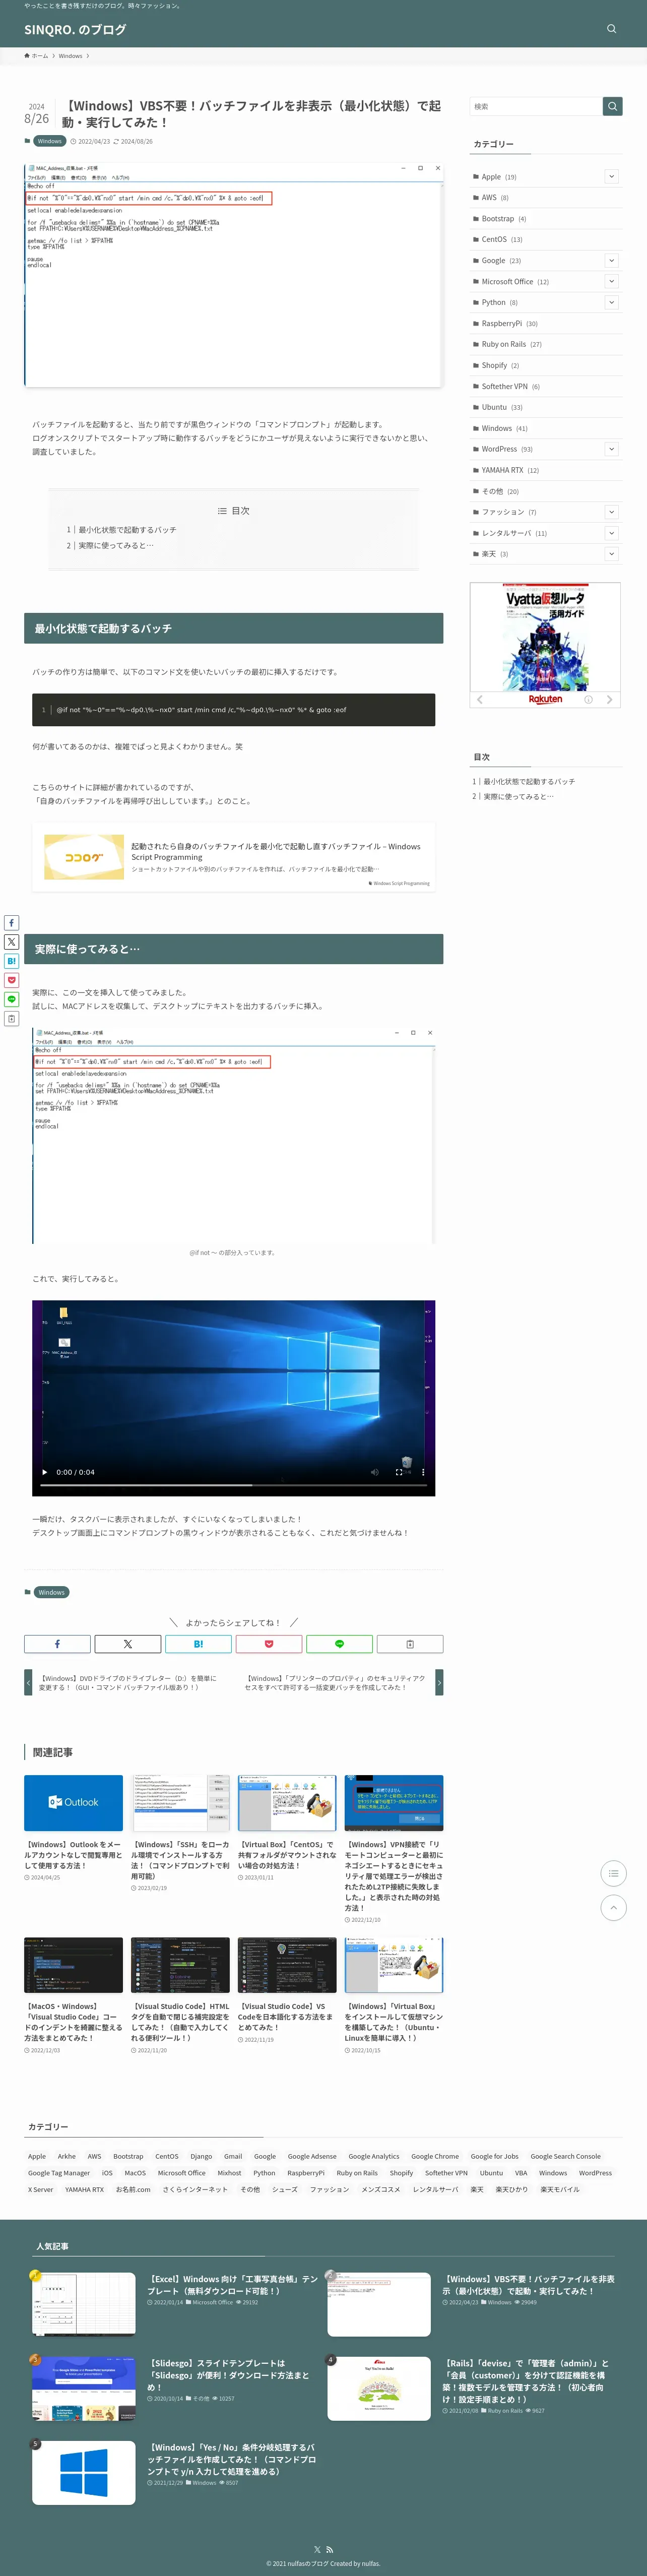Share on Facebook in the floating sidebar
Image resolution: width=647 pixels, height=2576 pixels.
[12, 923]
